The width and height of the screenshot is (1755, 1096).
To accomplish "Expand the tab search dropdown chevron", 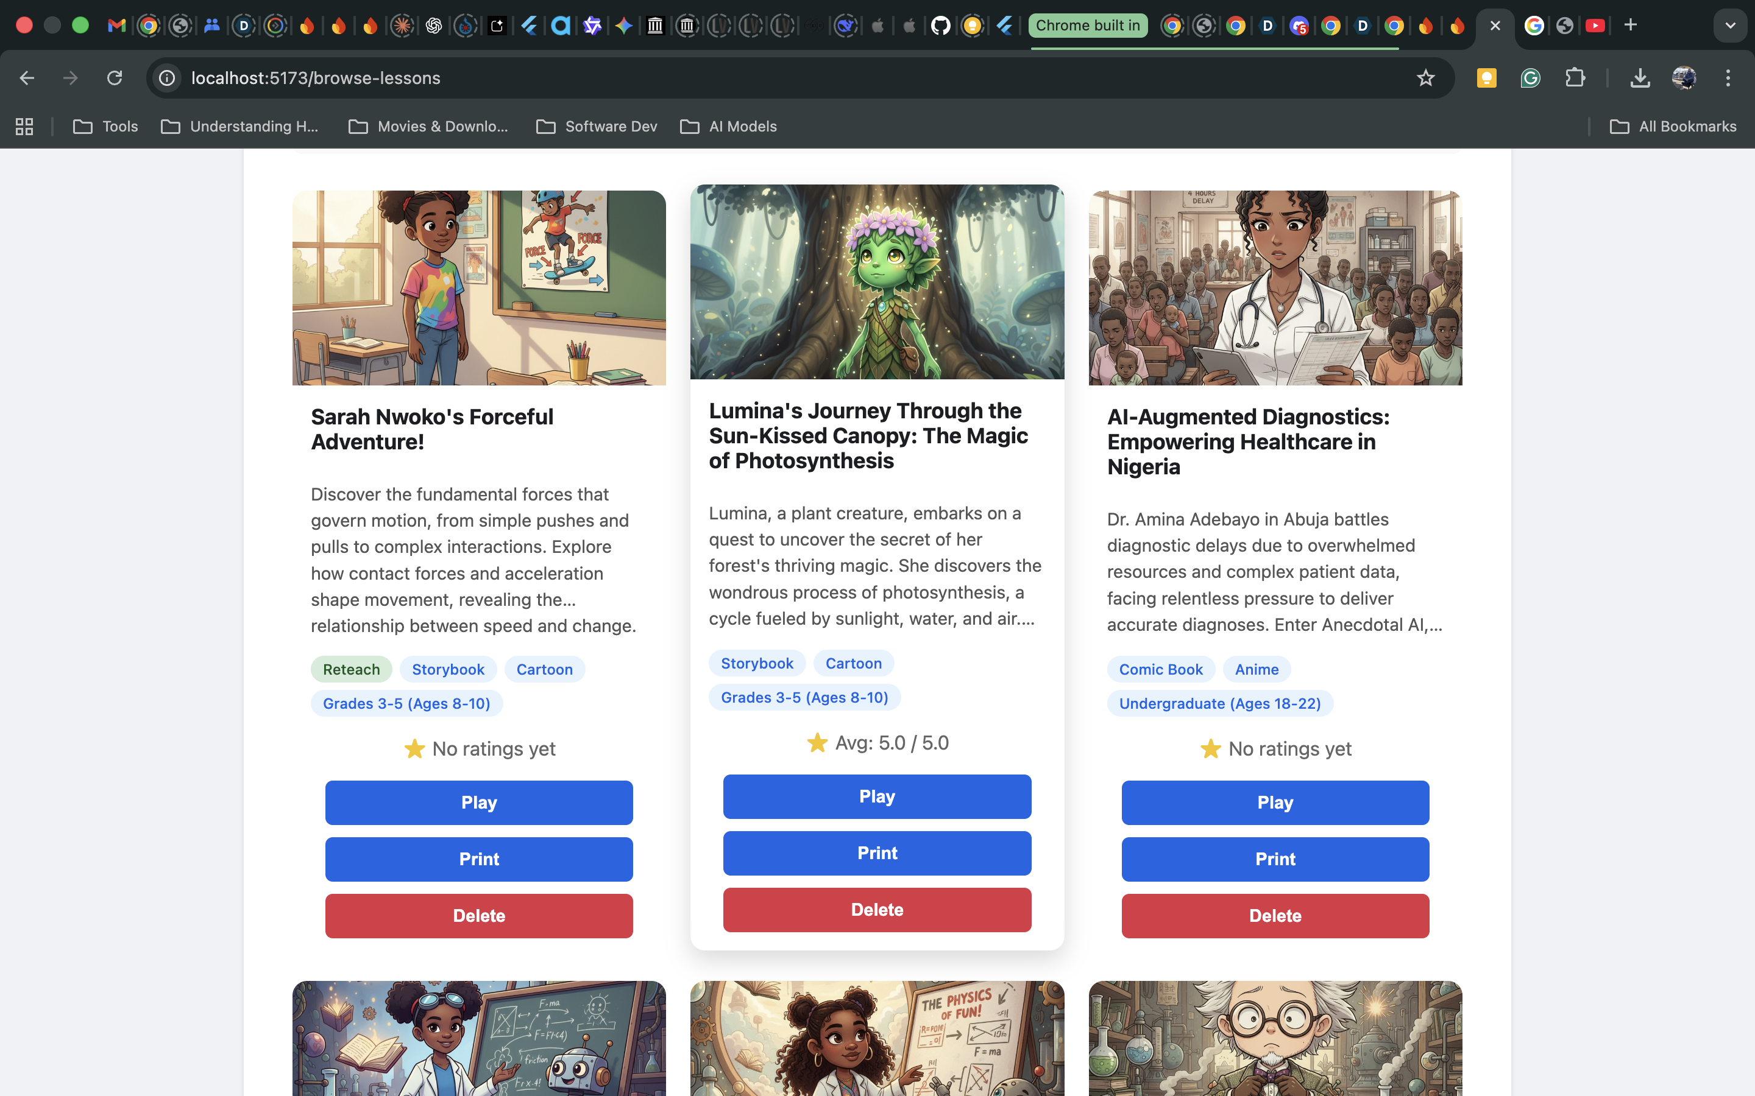I will pyautogui.click(x=1729, y=26).
